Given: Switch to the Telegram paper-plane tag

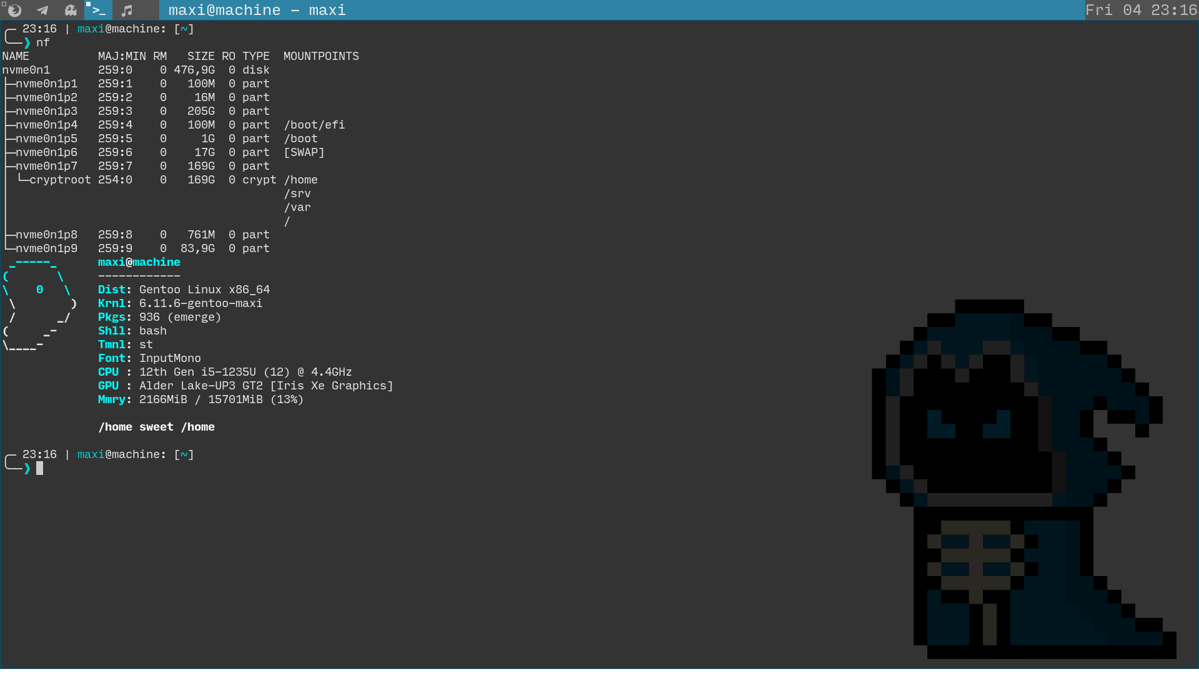Looking at the screenshot, I should 42,10.
